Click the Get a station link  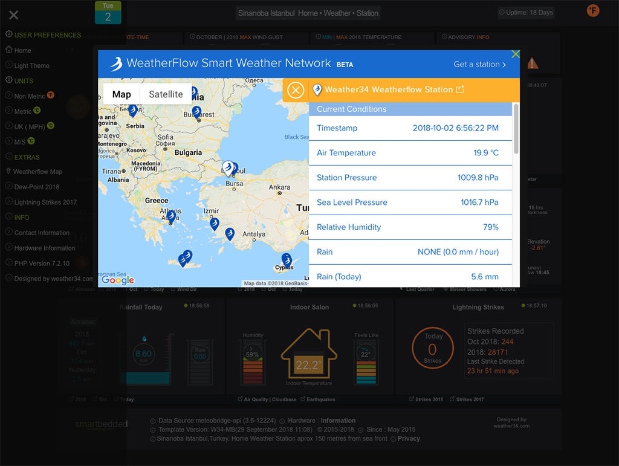pos(479,64)
